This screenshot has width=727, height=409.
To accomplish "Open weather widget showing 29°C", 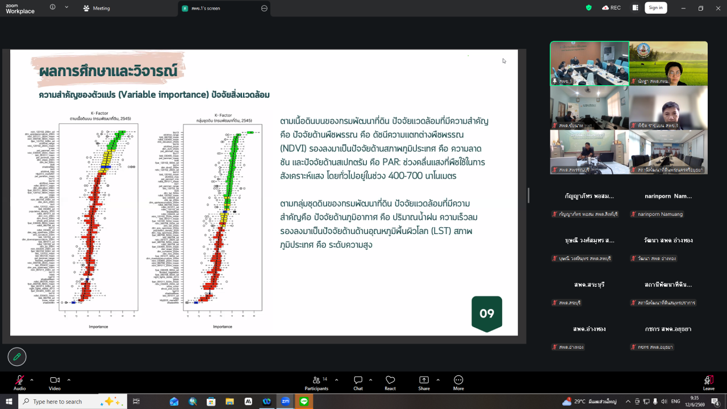I will (589, 401).
